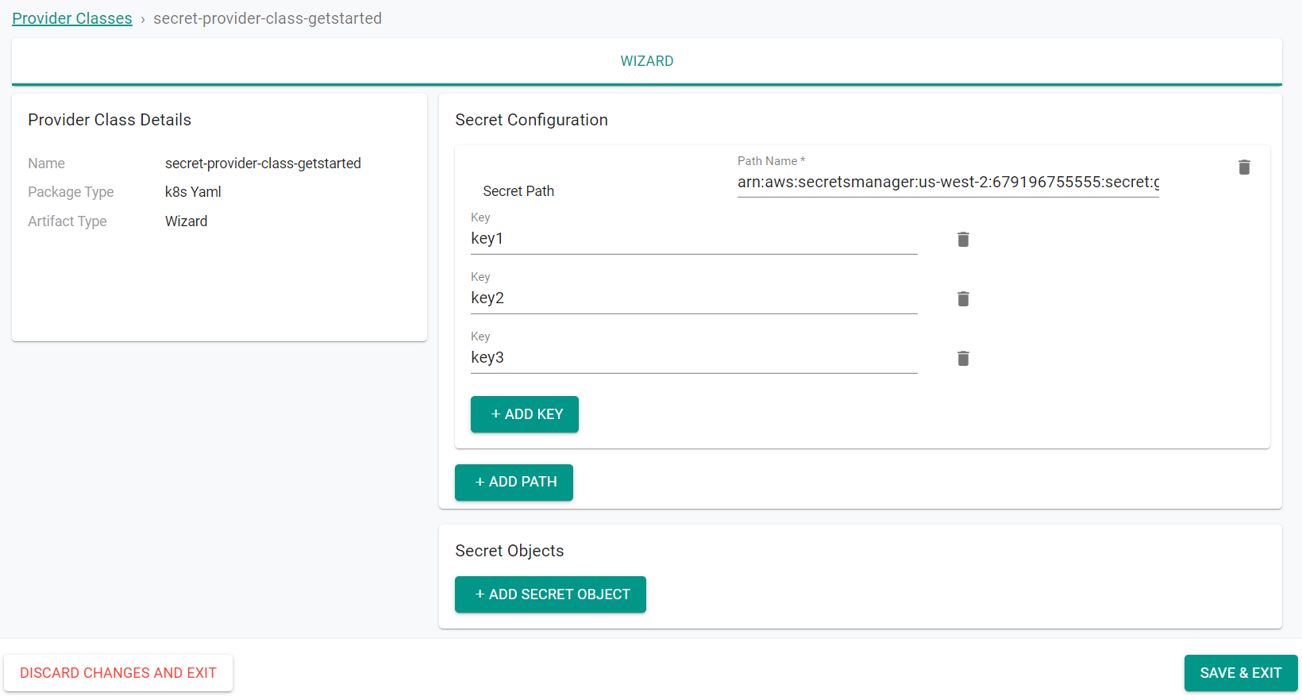Click the ADD KEY button
Image resolution: width=1302 pixels, height=700 pixels.
click(525, 414)
